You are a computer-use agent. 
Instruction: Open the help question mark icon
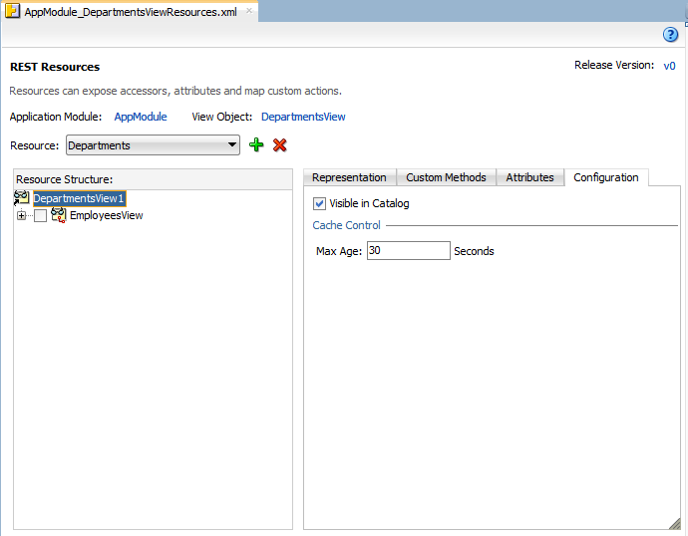(670, 34)
